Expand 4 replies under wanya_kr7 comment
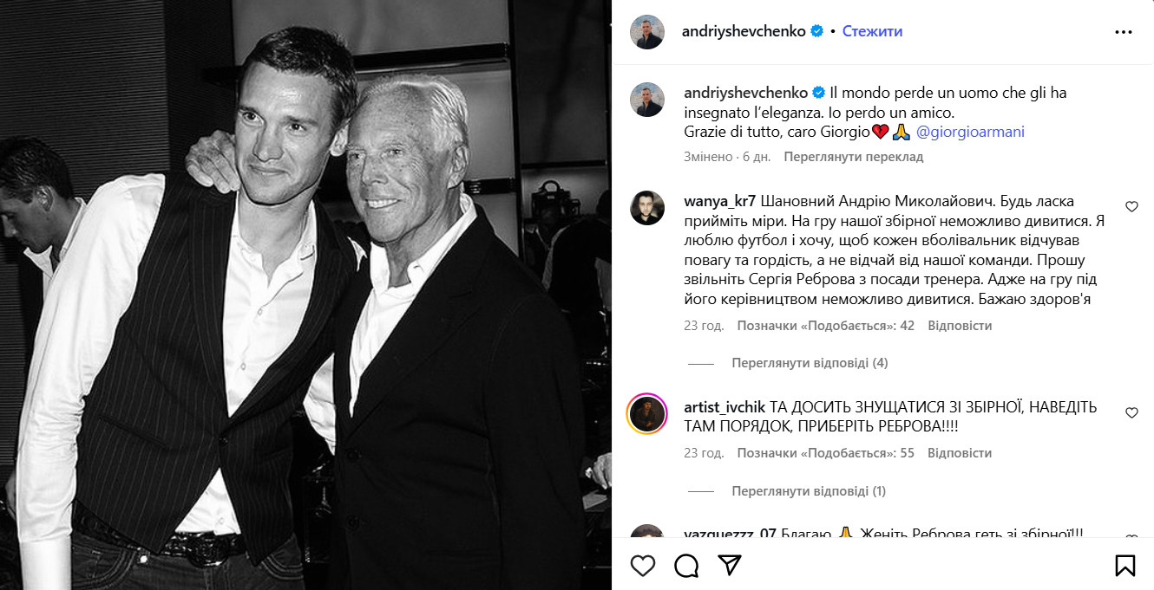 point(810,363)
